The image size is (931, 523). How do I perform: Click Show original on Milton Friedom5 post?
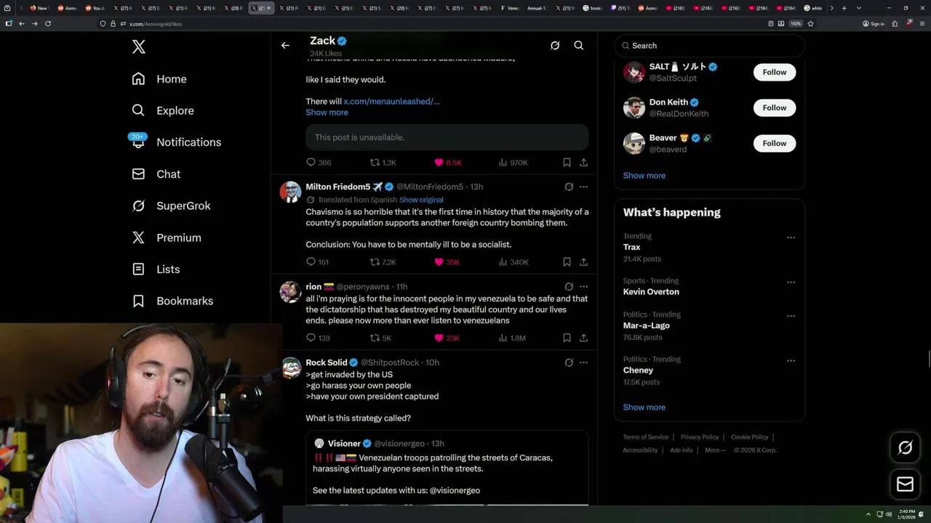[421, 200]
